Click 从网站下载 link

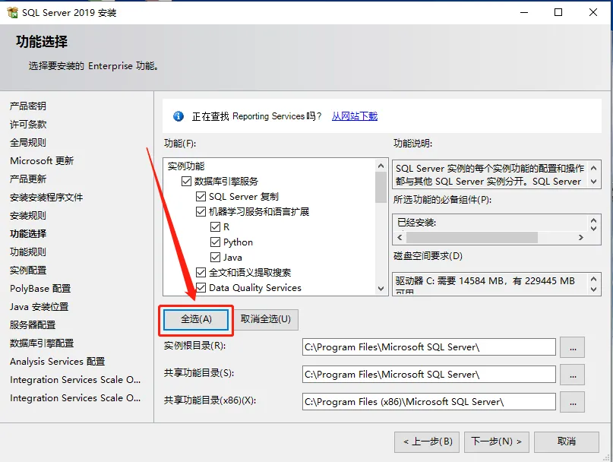point(355,116)
